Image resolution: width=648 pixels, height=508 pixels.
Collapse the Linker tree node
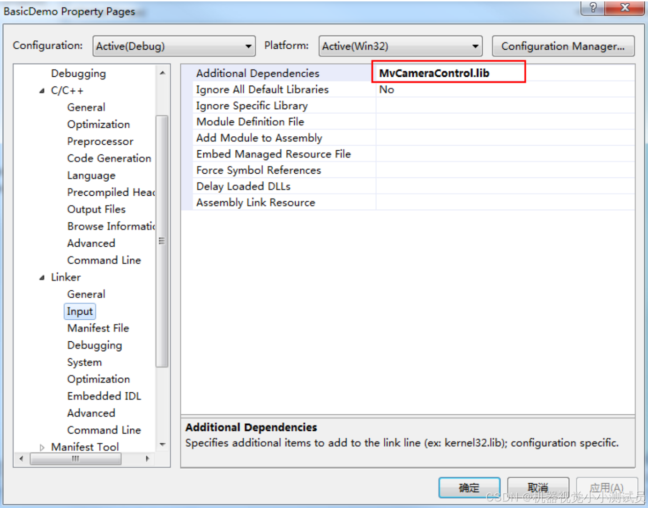click(41, 277)
